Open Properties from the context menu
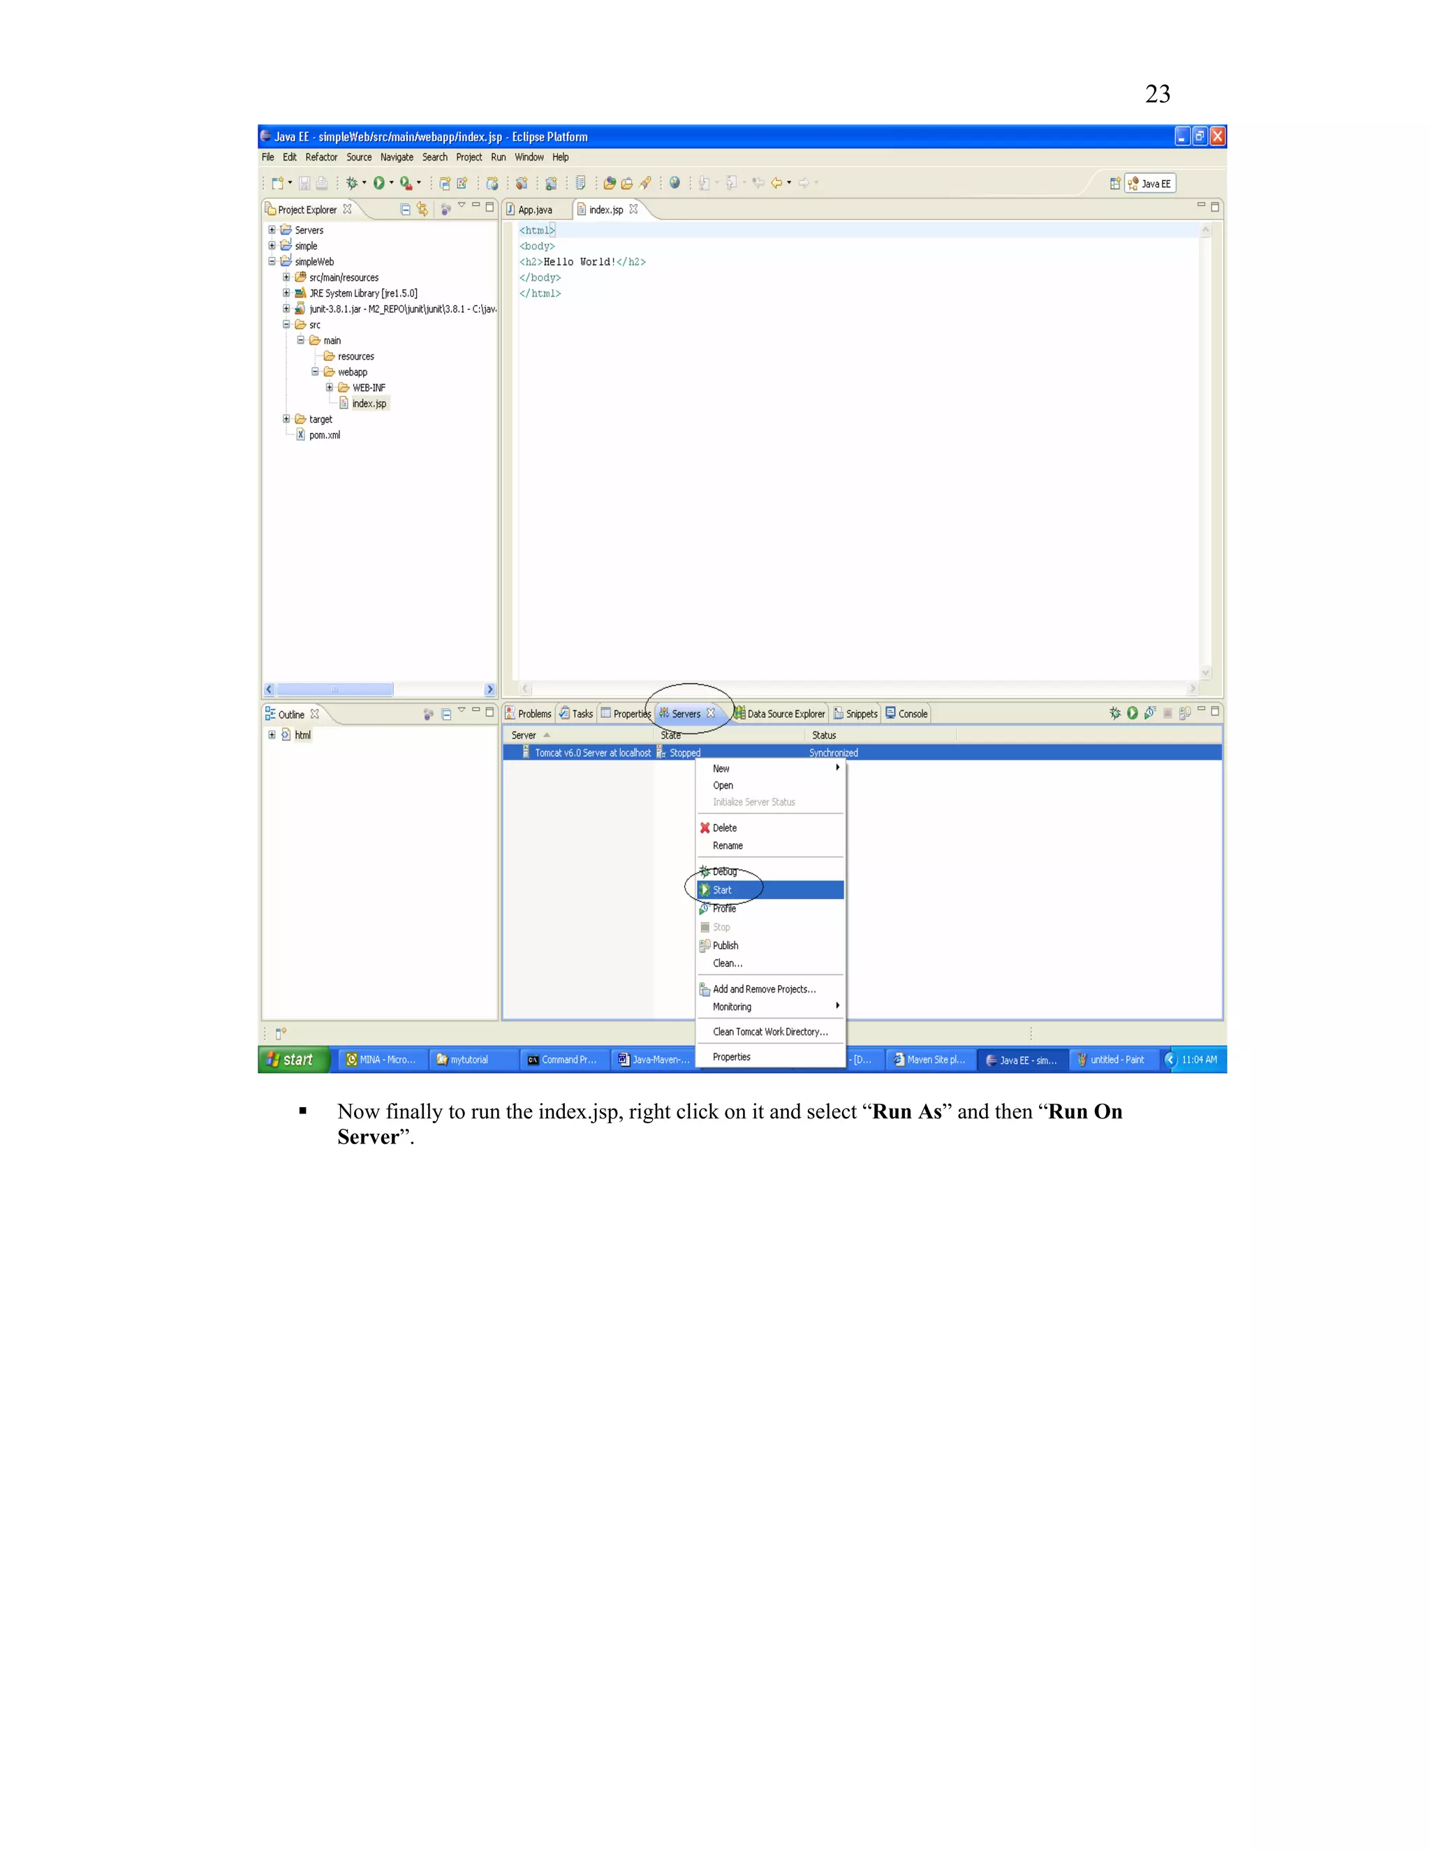Image resolution: width=1430 pixels, height=1850 pixels. click(x=770, y=1057)
